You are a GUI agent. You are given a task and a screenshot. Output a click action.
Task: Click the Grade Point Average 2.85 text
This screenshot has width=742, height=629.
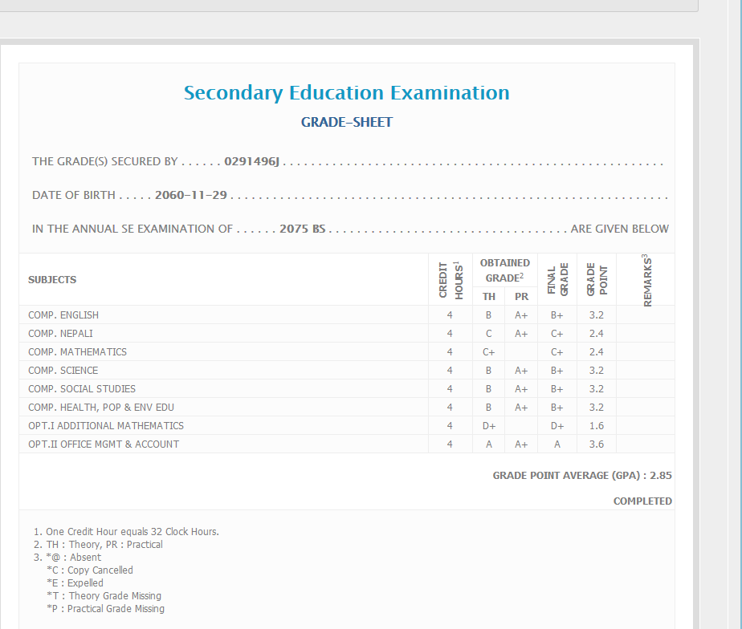[581, 476]
